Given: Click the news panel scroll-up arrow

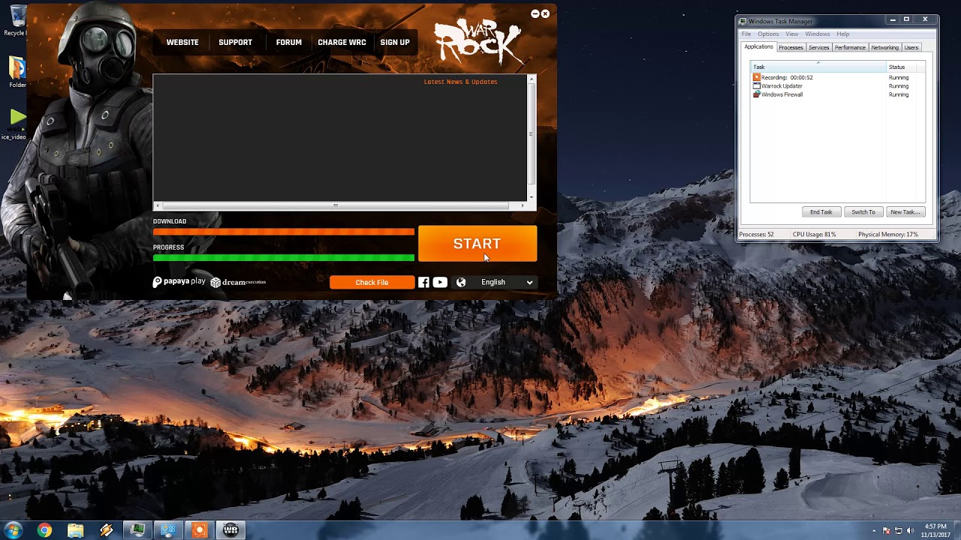Looking at the screenshot, I should click(x=532, y=79).
